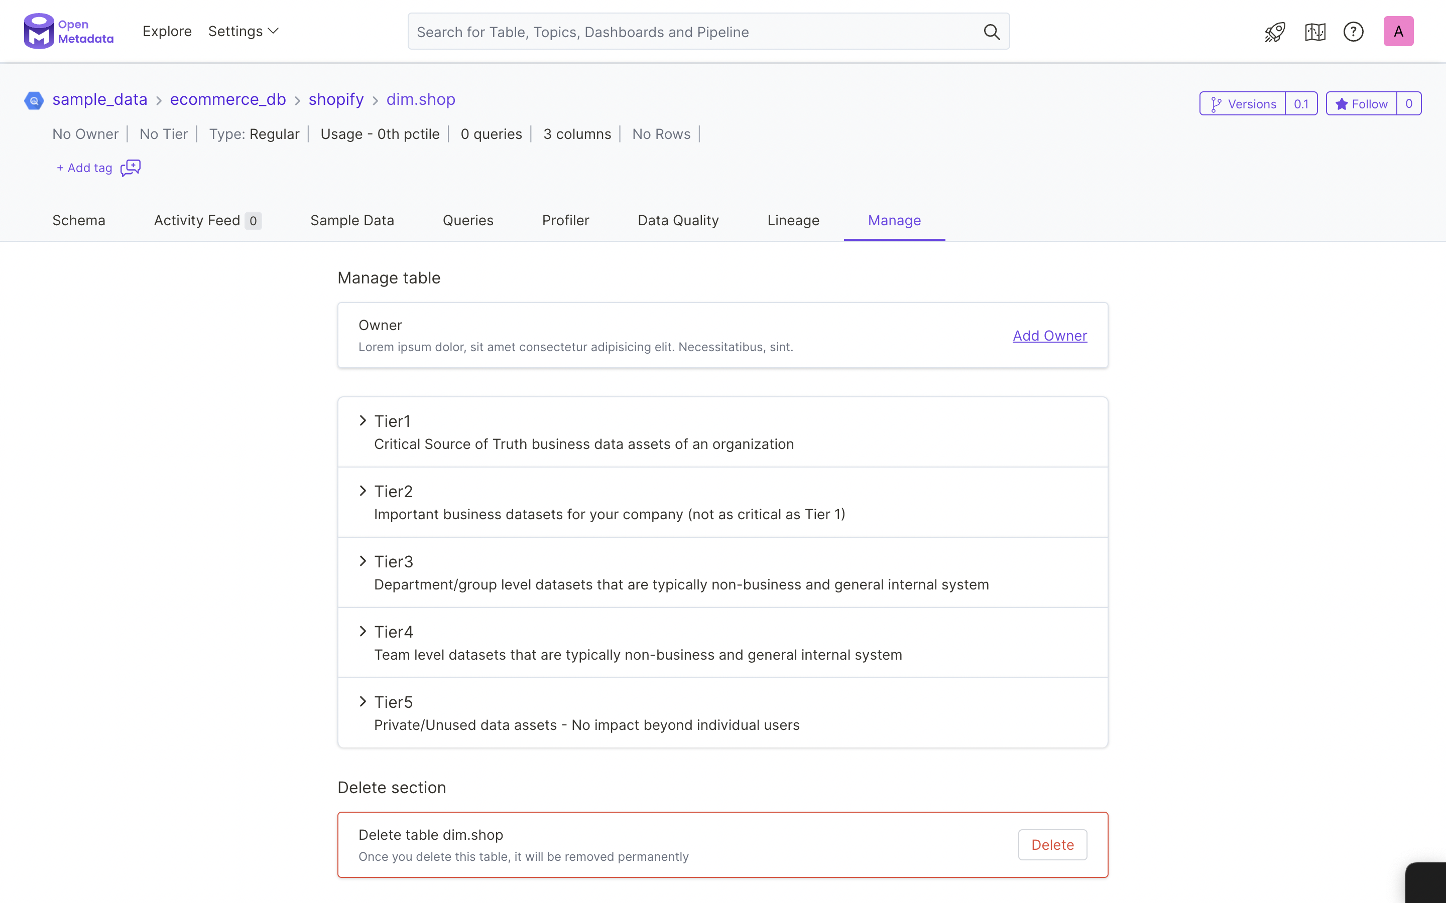Click the Tier4 Team level datasets description
The width and height of the screenshot is (1446, 903).
[x=638, y=655]
